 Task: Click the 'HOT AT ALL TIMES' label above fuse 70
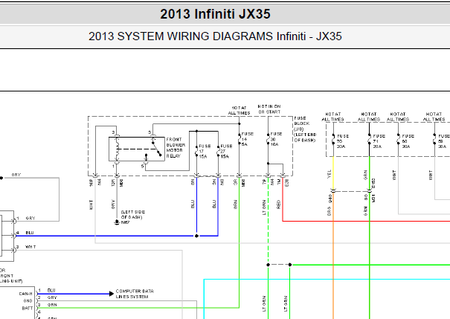pos(333,117)
